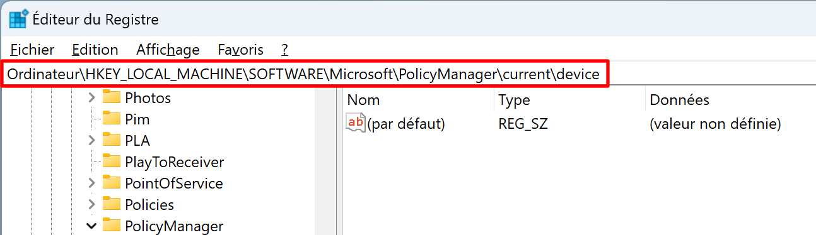Select the PlayToReceiver folder icon
The image size is (816, 235).
(112, 161)
